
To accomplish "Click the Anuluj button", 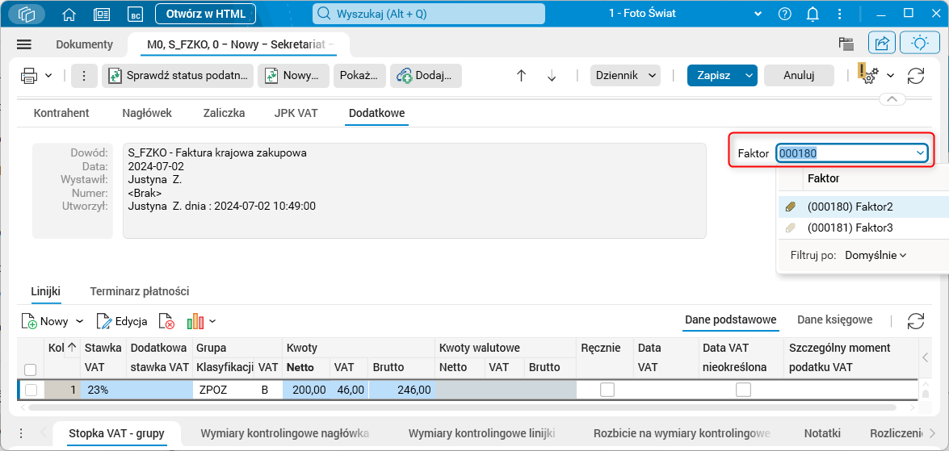I will pyautogui.click(x=799, y=76).
